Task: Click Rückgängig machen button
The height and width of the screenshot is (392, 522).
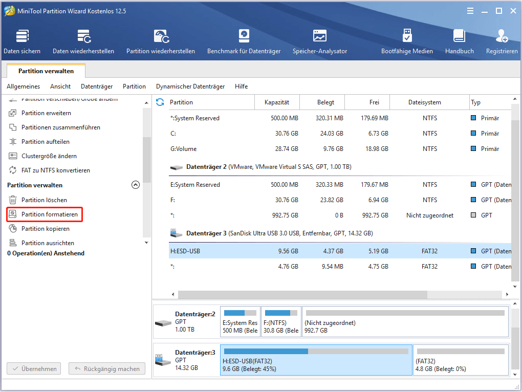Action: [107, 368]
